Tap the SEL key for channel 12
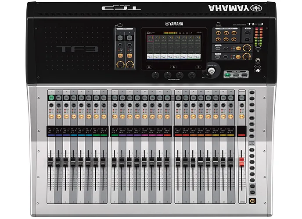 [137, 98]
